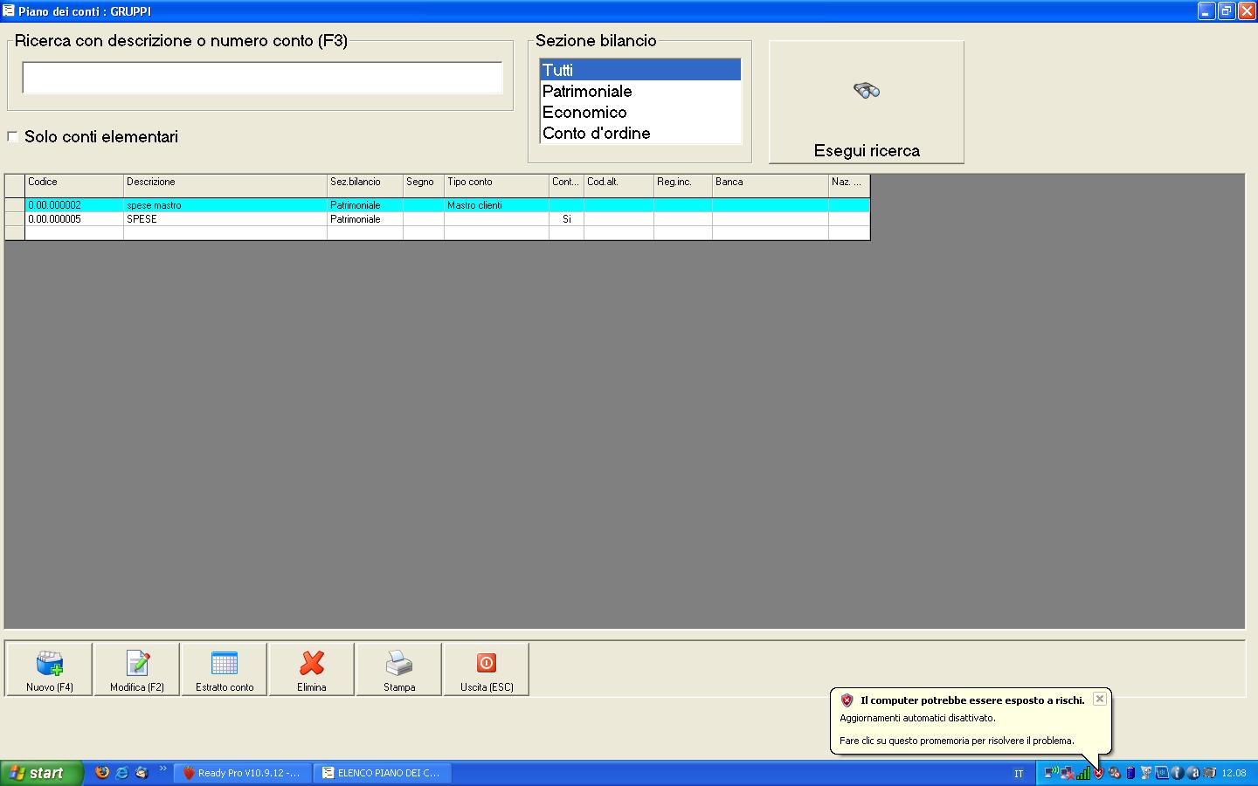Click the 'Si' cell in the SPESE row

point(566,219)
